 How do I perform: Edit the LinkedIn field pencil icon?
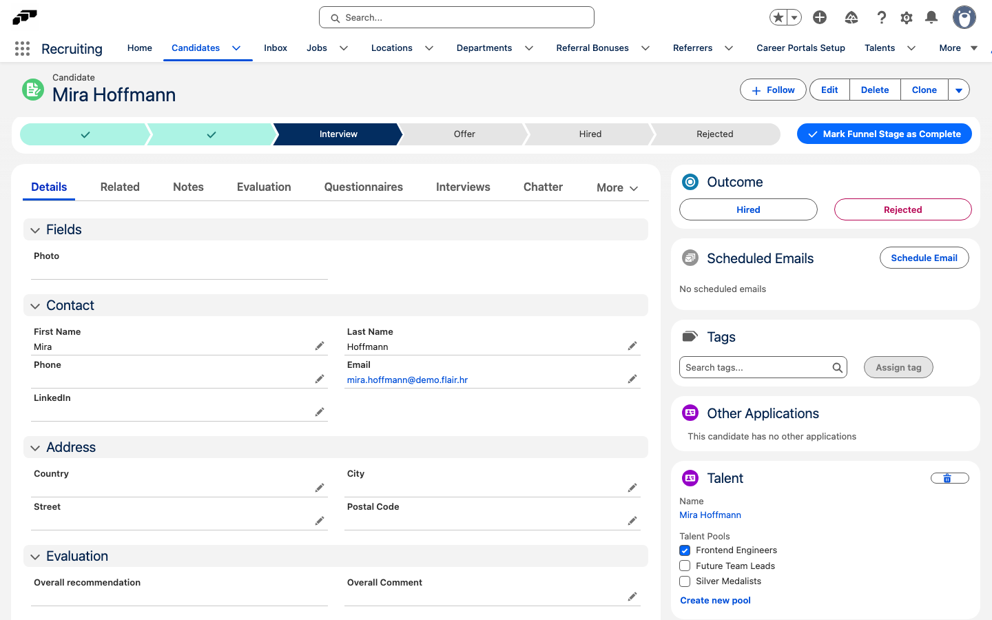tap(320, 412)
